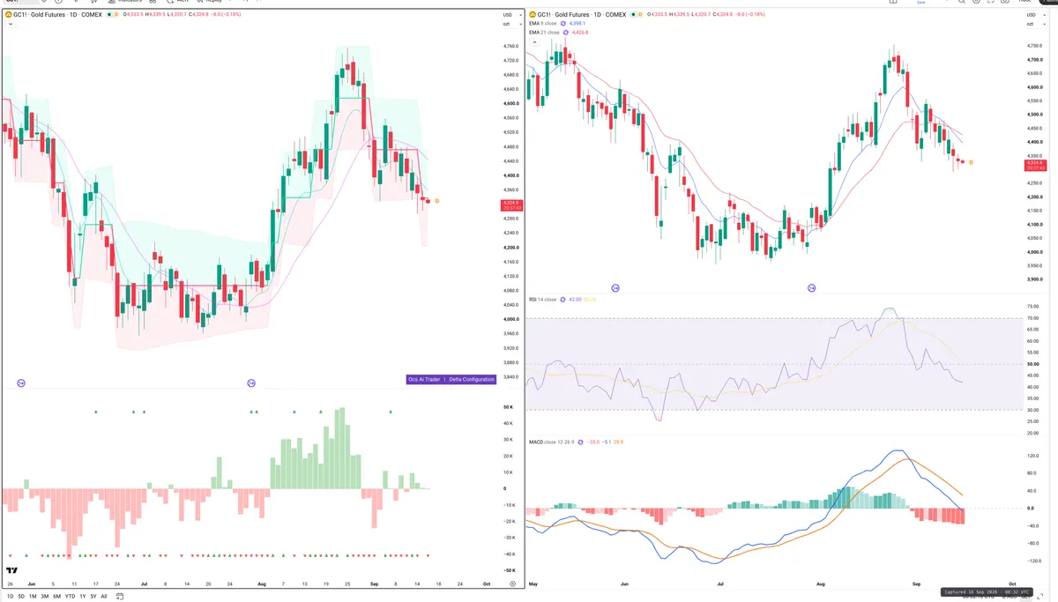Viewport: 1058px width, 602px height.
Task: Click the EMA 21 close indicator label
Action: (x=545, y=33)
